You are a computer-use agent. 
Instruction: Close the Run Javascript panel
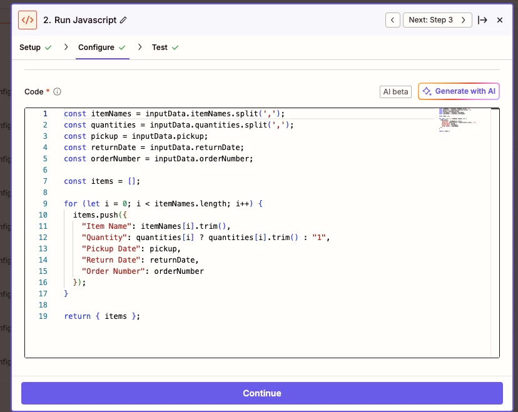pyautogui.click(x=499, y=20)
